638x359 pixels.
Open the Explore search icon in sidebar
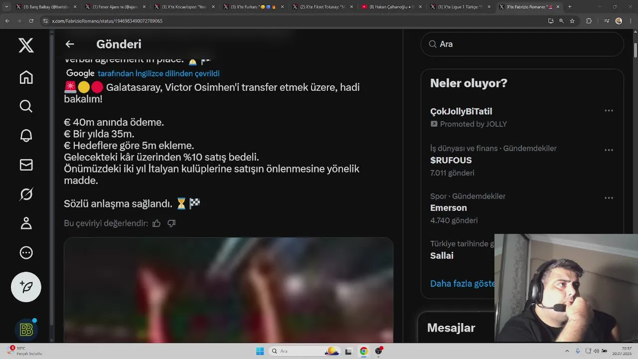26,106
